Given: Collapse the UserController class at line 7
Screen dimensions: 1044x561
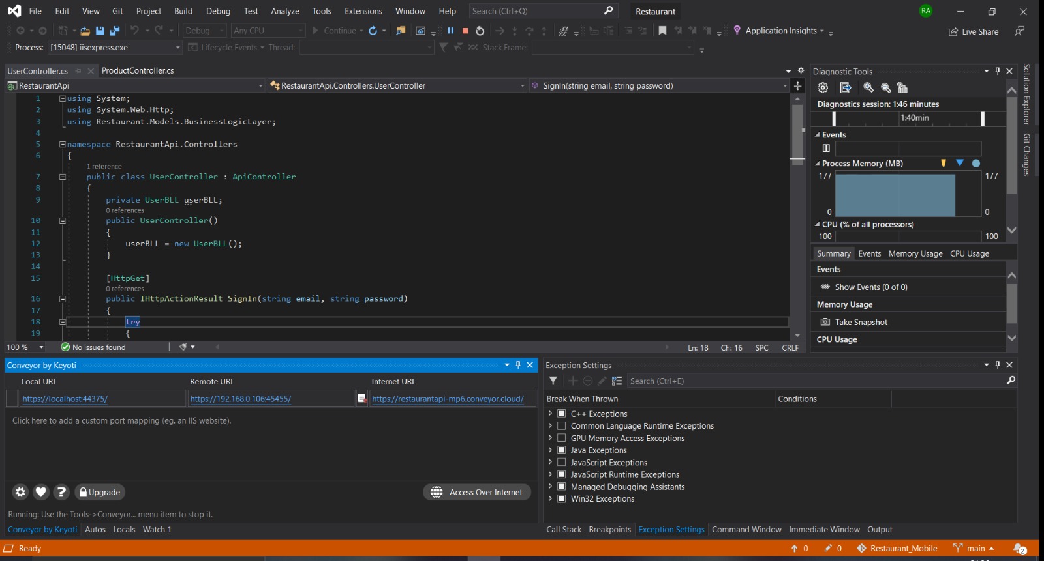Looking at the screenshot, I should point(63,177).
